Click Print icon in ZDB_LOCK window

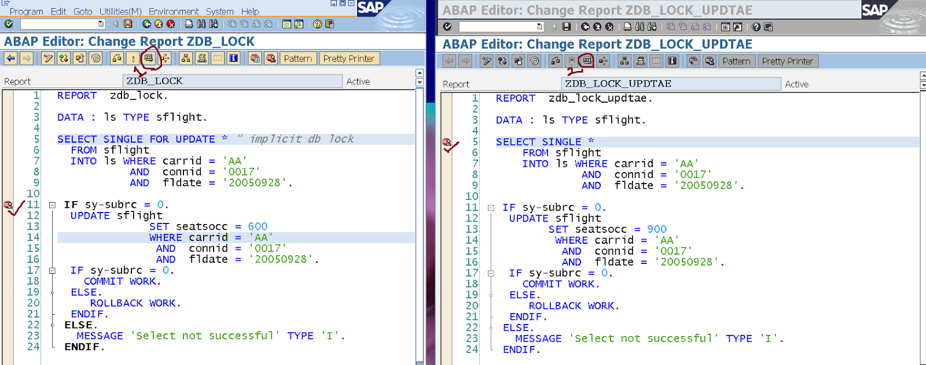pyautogui.click(x=189, y=24)
